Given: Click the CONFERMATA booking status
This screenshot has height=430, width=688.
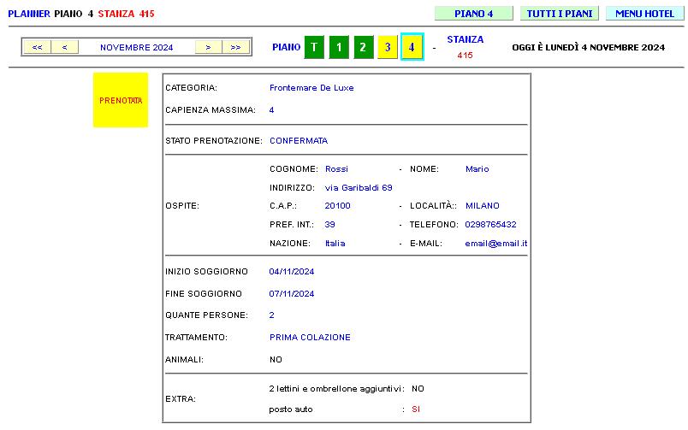Looking at the screenshot, I should tap(299, 141).
